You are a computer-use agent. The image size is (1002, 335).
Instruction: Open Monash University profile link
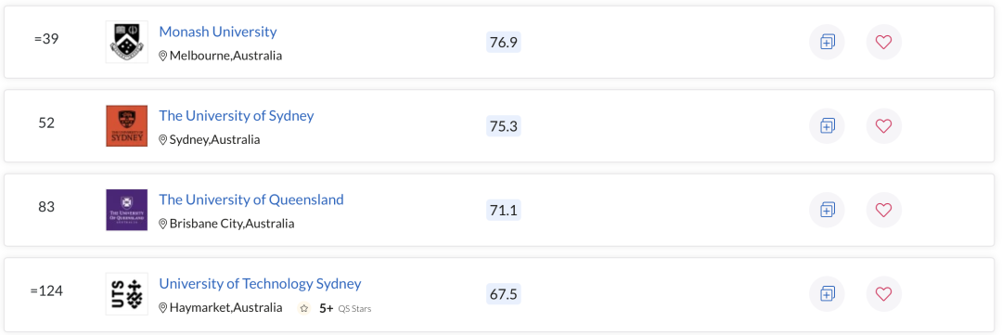pyautogui.click(x=218, y=32)
